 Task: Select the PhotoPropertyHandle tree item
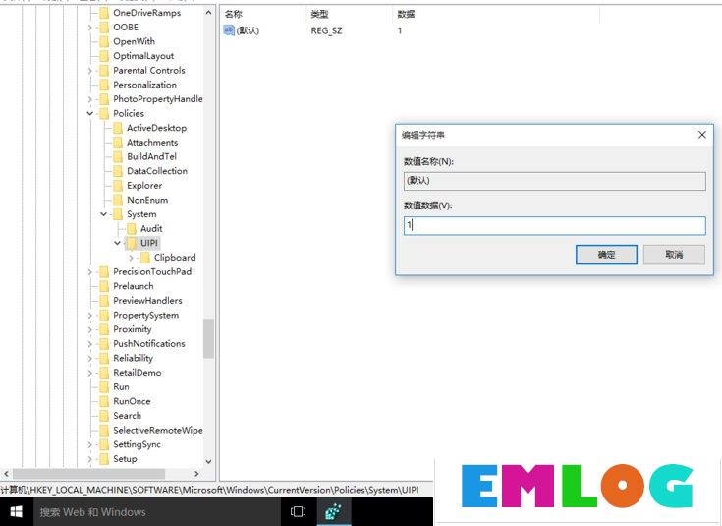pyautogui.click(x=157, y=99)
